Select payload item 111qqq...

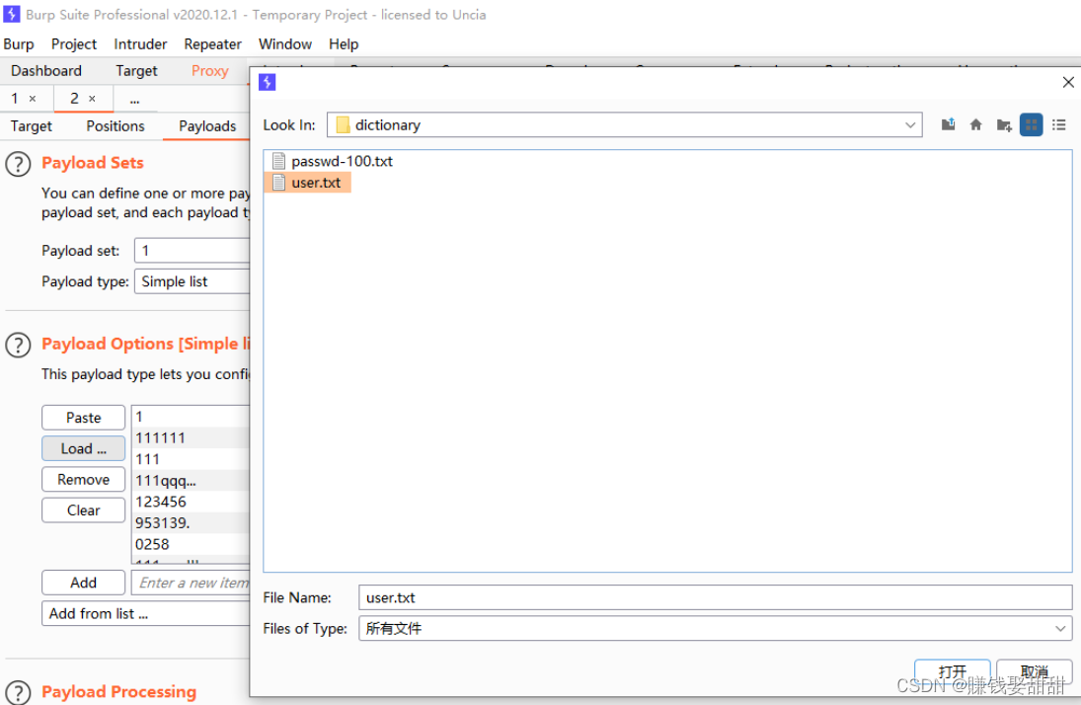point(191,480)
